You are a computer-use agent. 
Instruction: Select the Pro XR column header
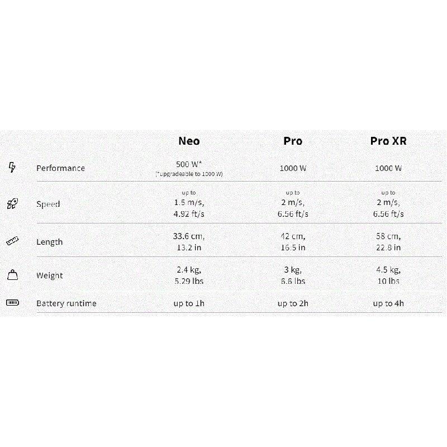pyautogui.click(x=388, y=141)
